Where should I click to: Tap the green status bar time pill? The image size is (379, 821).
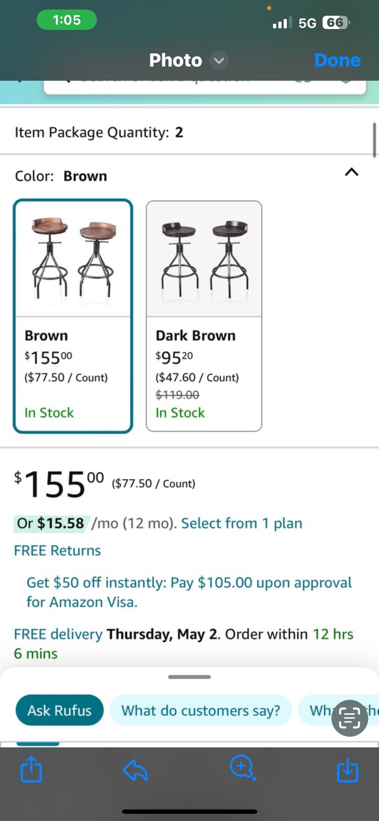pyautogui.click(x=66, y=20)
